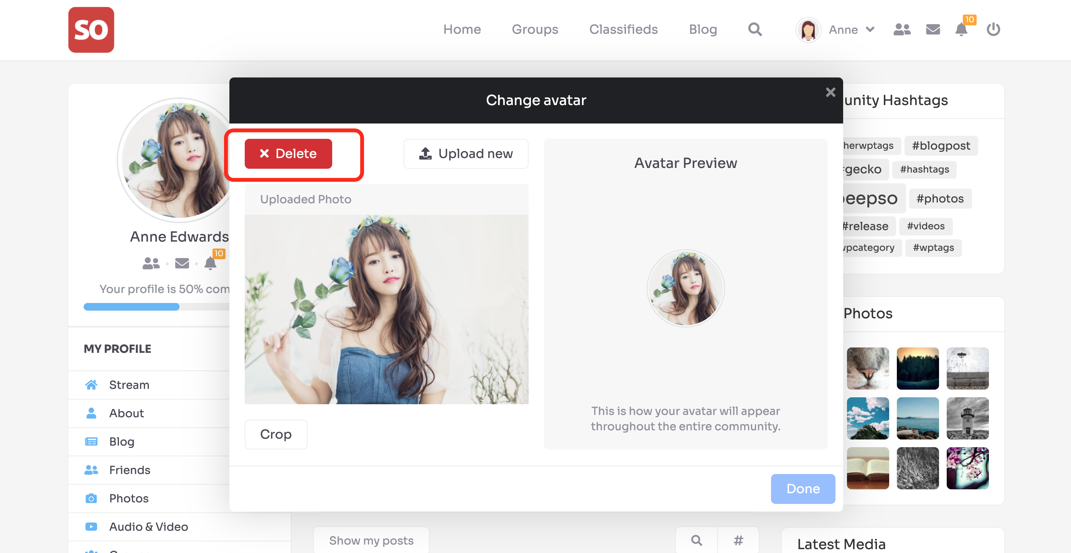Screen dimensions: 1071x553
Task: Click the #videos hashtag
Action: tap(926, 226)
